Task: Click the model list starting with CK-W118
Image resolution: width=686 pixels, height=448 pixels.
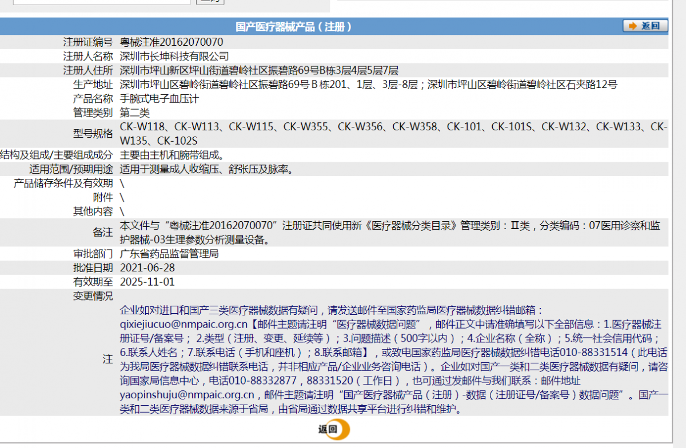Action: 393,133
